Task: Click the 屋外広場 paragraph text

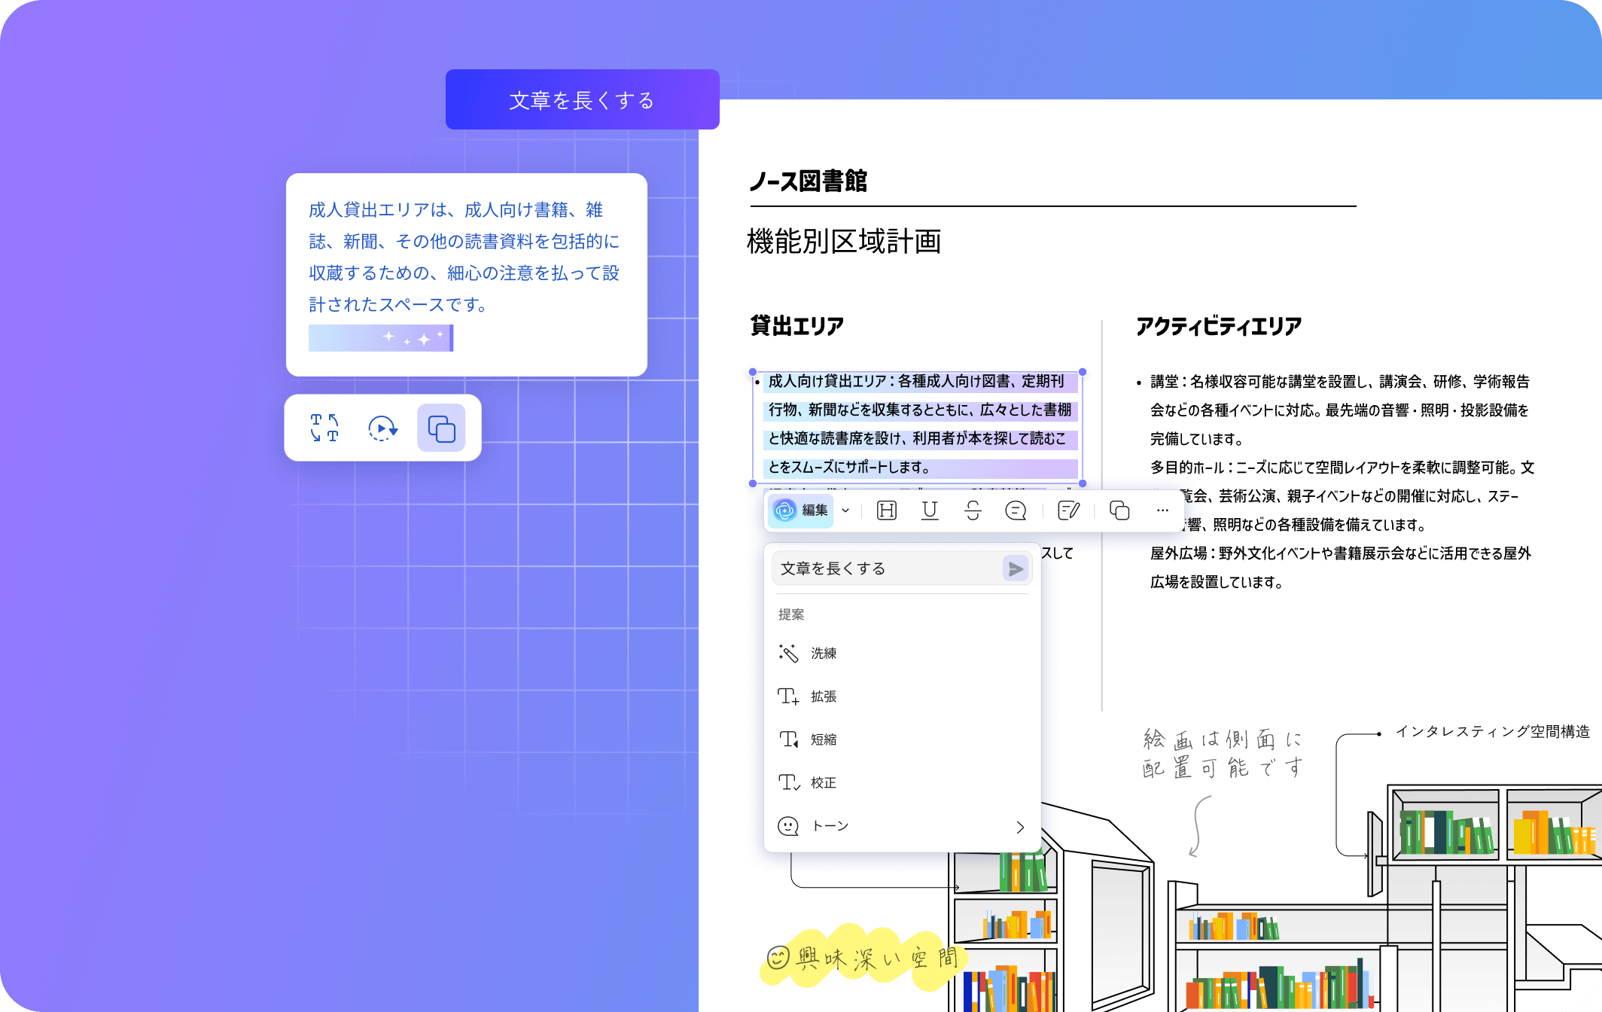Action: 1341,567
